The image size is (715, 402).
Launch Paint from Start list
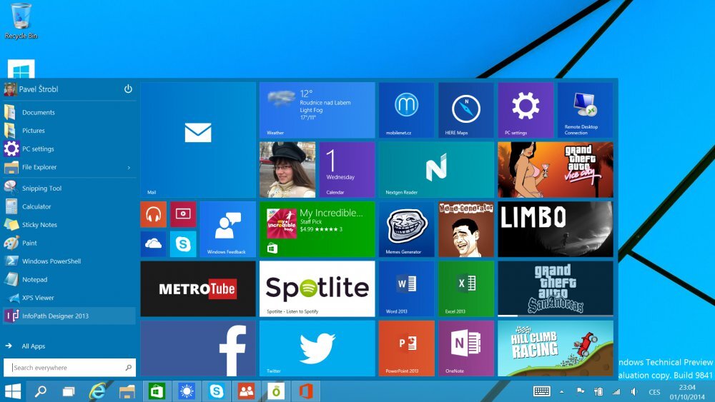(69, 243)
